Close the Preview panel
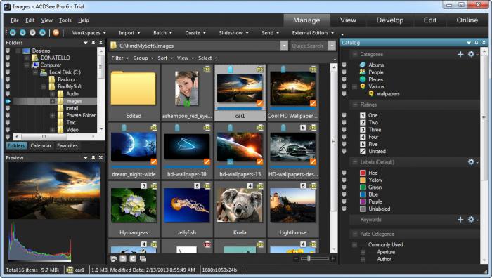Viewport: 492px width, 278px height. point(101,157)
